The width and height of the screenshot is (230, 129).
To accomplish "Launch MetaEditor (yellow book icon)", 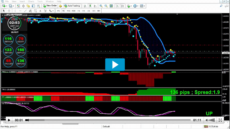I will [x=60, y=6].
